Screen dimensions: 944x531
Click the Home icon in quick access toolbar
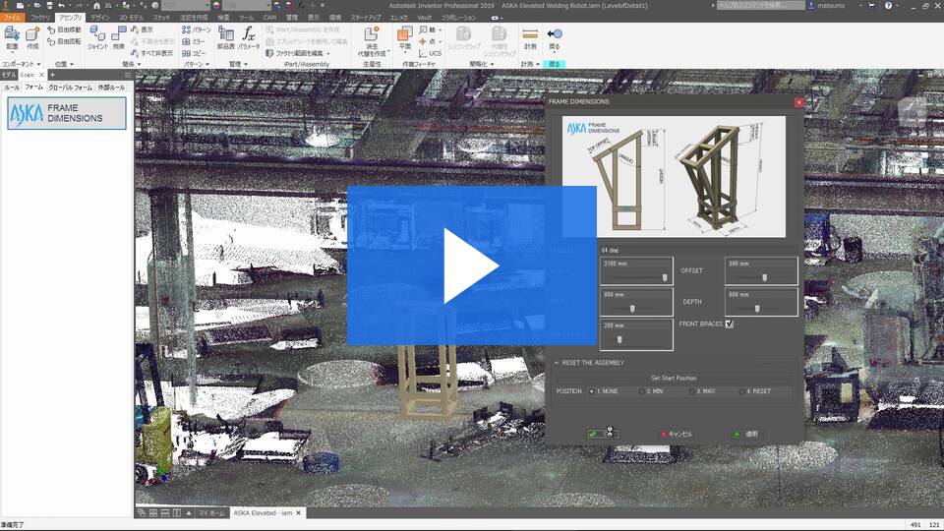[x=96, y=6]
